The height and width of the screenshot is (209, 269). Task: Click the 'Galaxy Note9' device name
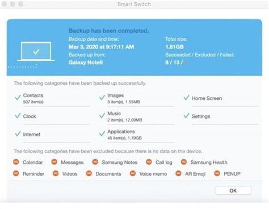tap(86, 63)
